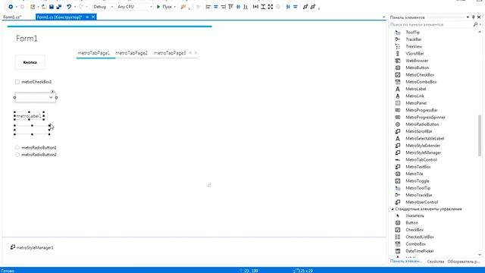Screen dimensions: 485x273
Task: Select MetroComboBox in the toolbox
Action: click(421, 82)
